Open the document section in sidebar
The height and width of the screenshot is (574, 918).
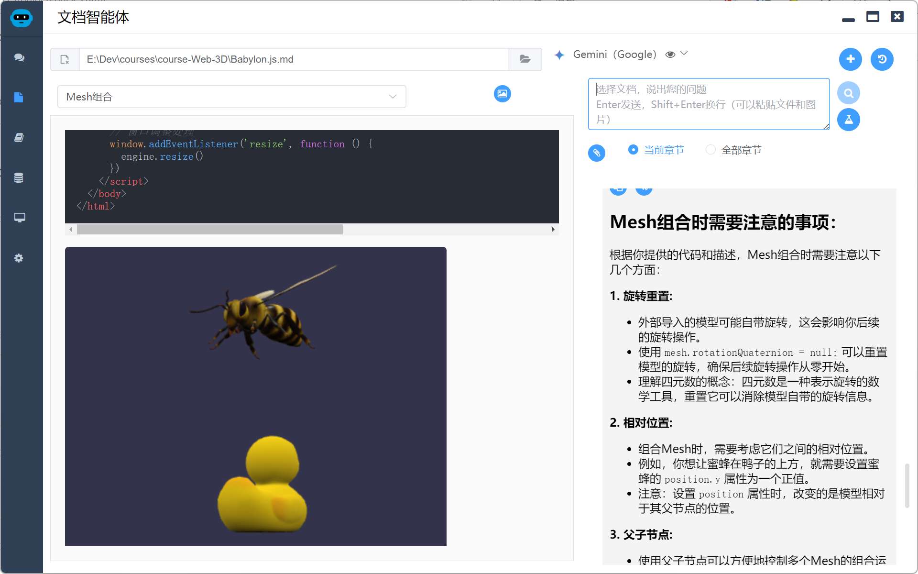click(x=19, y=98)
